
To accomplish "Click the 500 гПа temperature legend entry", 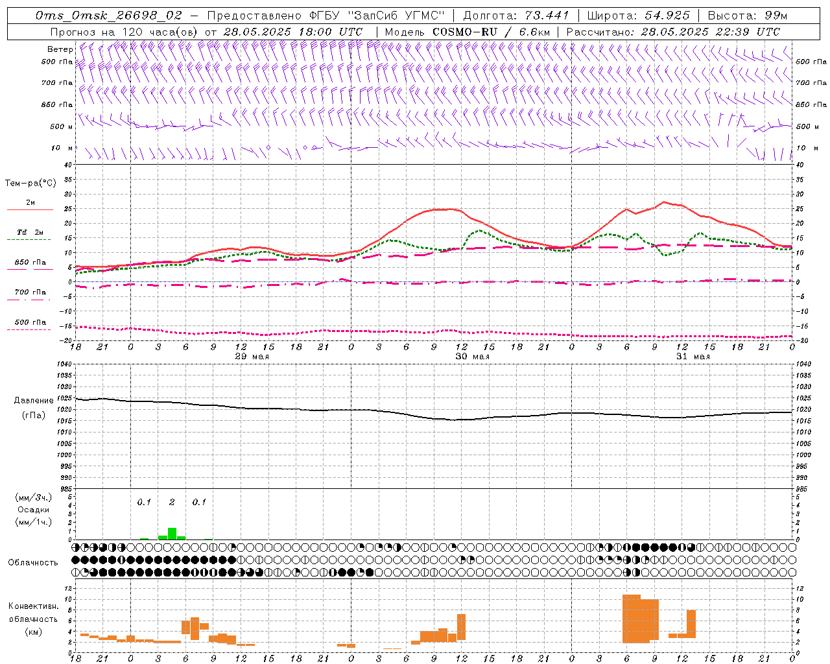I will pos(30,322).
